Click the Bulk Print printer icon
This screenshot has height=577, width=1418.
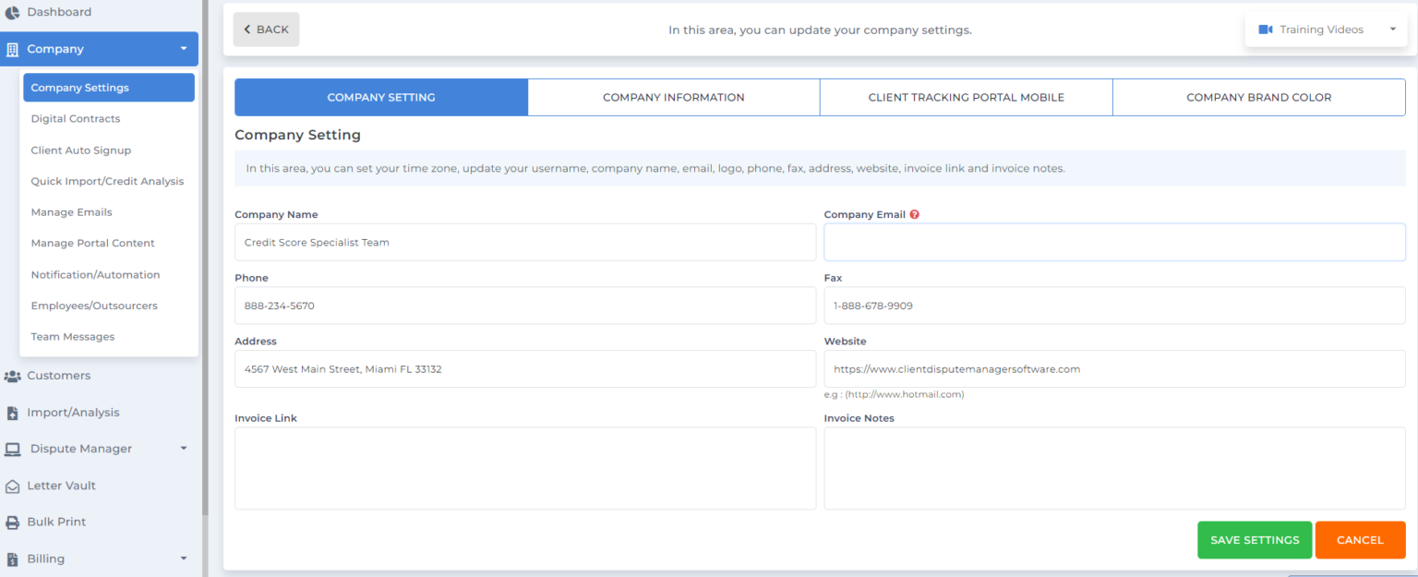pos(13,522)
